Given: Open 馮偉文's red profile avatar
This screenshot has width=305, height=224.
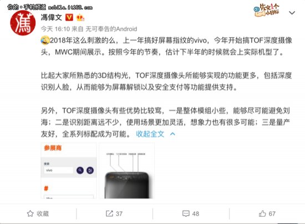Looking at the screenshot, I should click(x=23, y=23).
